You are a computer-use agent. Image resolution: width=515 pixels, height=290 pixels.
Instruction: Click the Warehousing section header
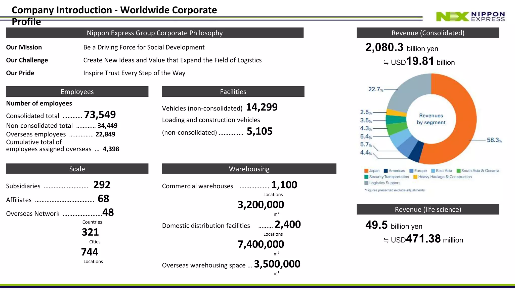coord(249,169)
